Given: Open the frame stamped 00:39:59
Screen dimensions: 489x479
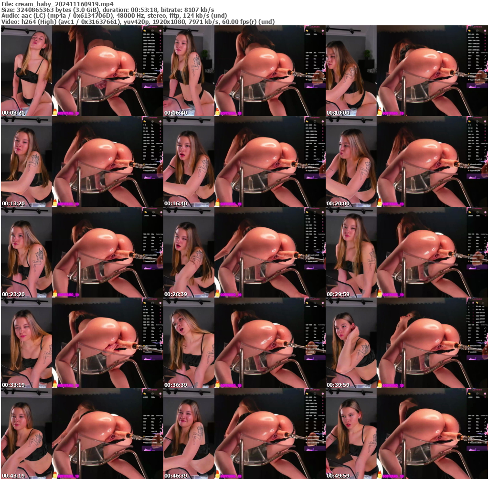Looking at the screenshot, I should (x=406, y=343).
